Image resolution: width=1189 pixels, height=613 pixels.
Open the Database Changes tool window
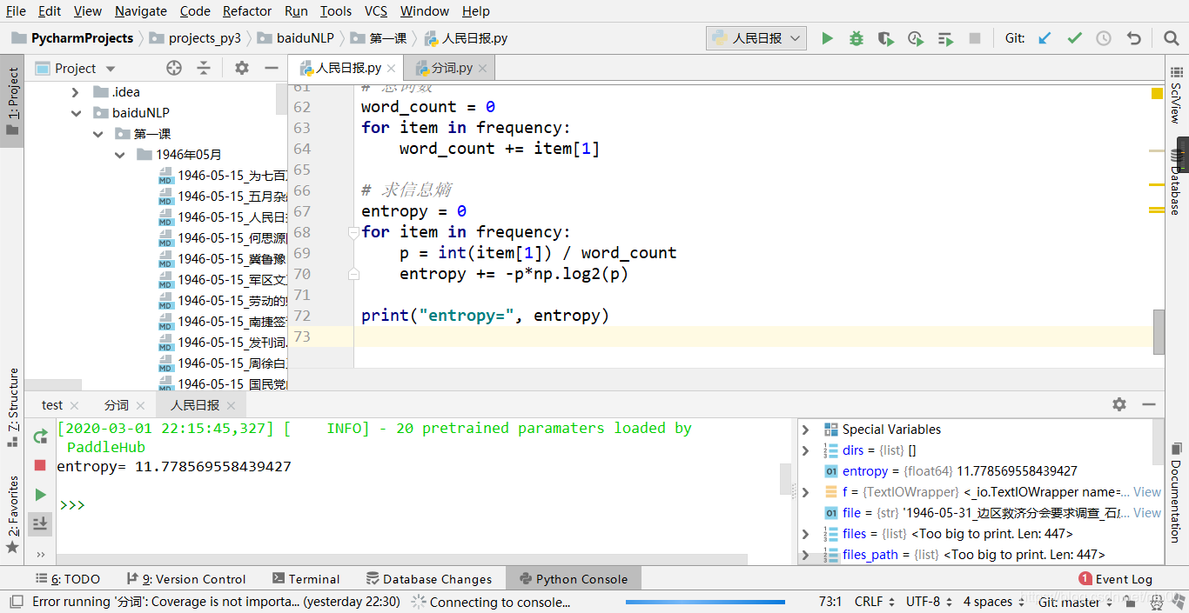click(x=429, y=579)
